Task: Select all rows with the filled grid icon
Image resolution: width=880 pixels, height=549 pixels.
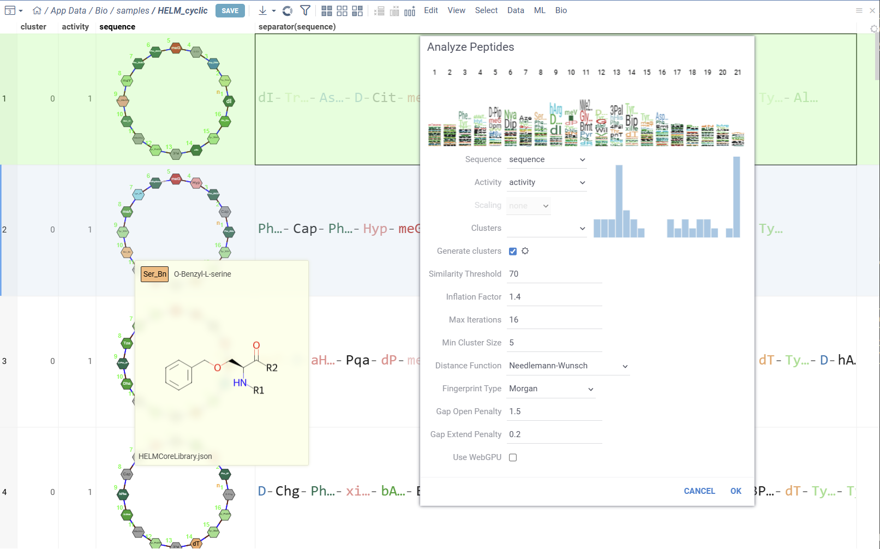Action: coord(326,10)
